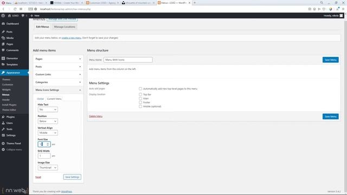Expand the Pages accordion section
This screenshot has height=195, width=347.
click(58, 59)
